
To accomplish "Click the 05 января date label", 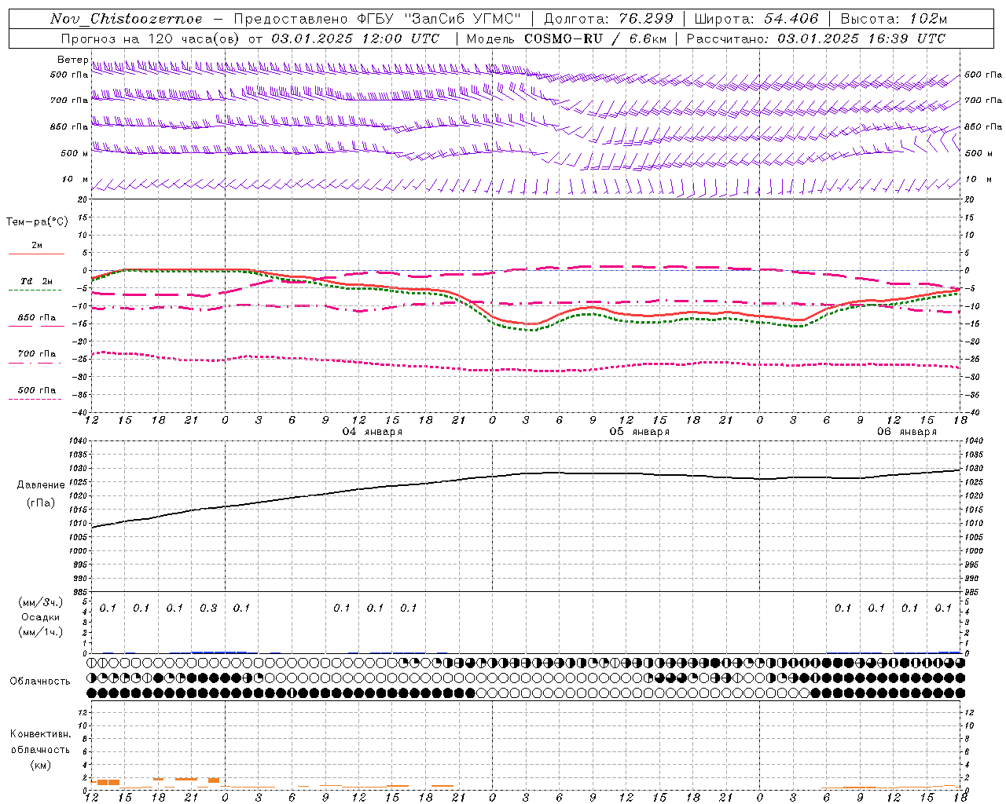I will tap(640, 432).
